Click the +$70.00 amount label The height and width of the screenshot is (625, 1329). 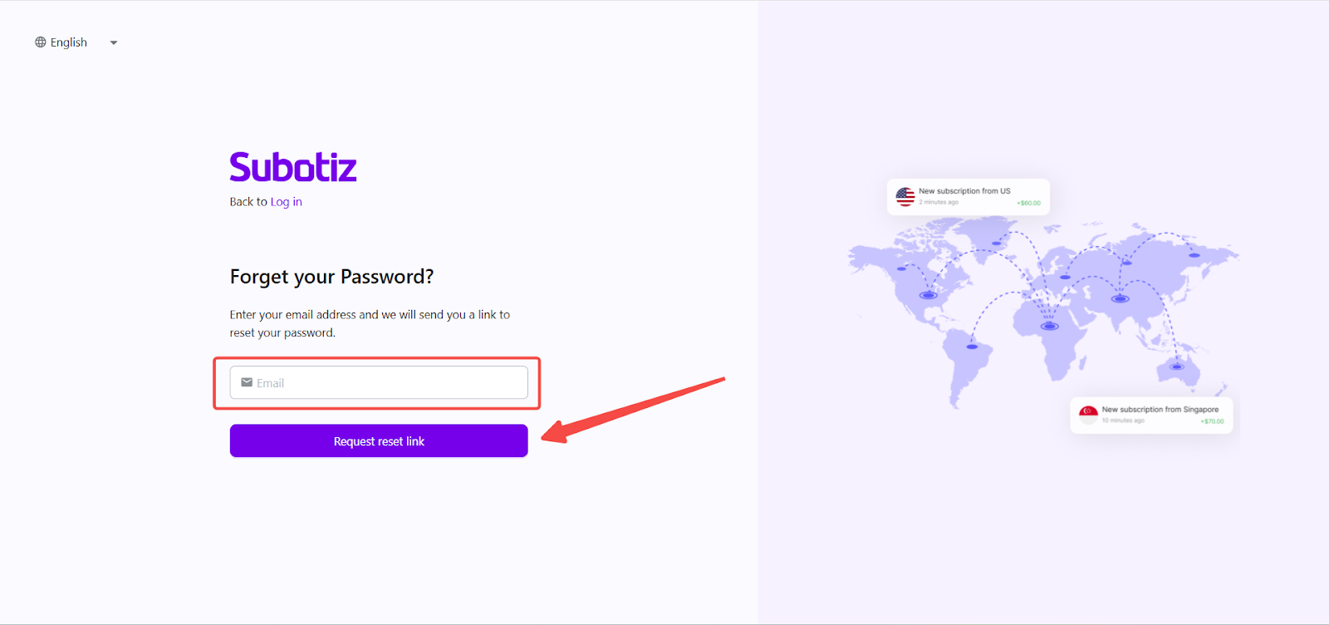1212,421
